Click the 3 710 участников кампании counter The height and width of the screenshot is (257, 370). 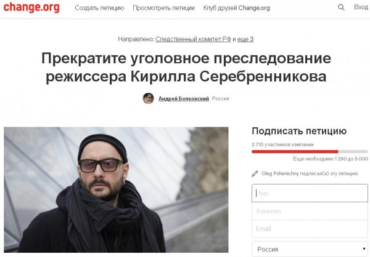[x=282, y=144]
